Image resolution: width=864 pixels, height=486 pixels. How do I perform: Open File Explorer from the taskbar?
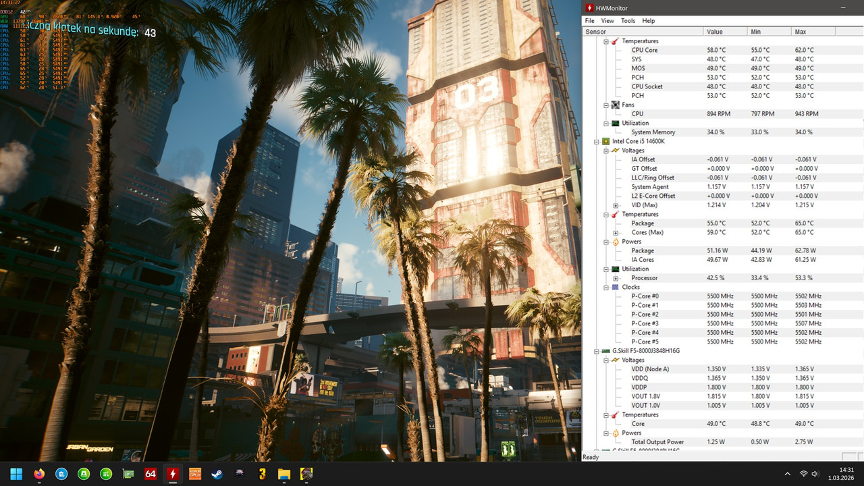(x=284, y=474)
